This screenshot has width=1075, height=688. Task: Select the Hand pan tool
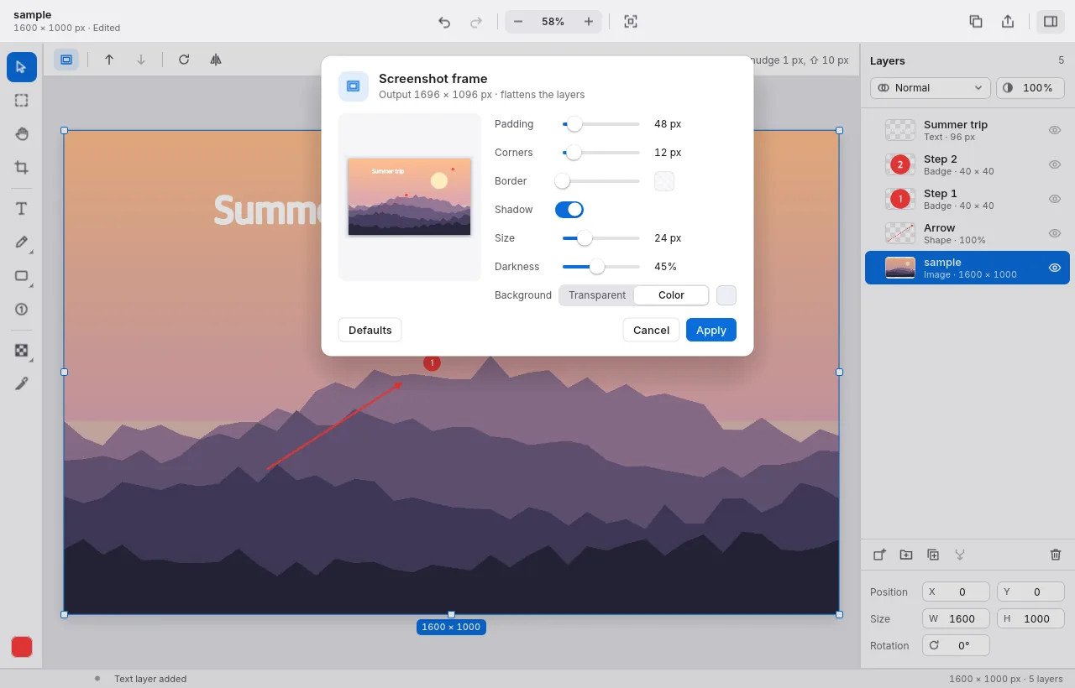22,134
